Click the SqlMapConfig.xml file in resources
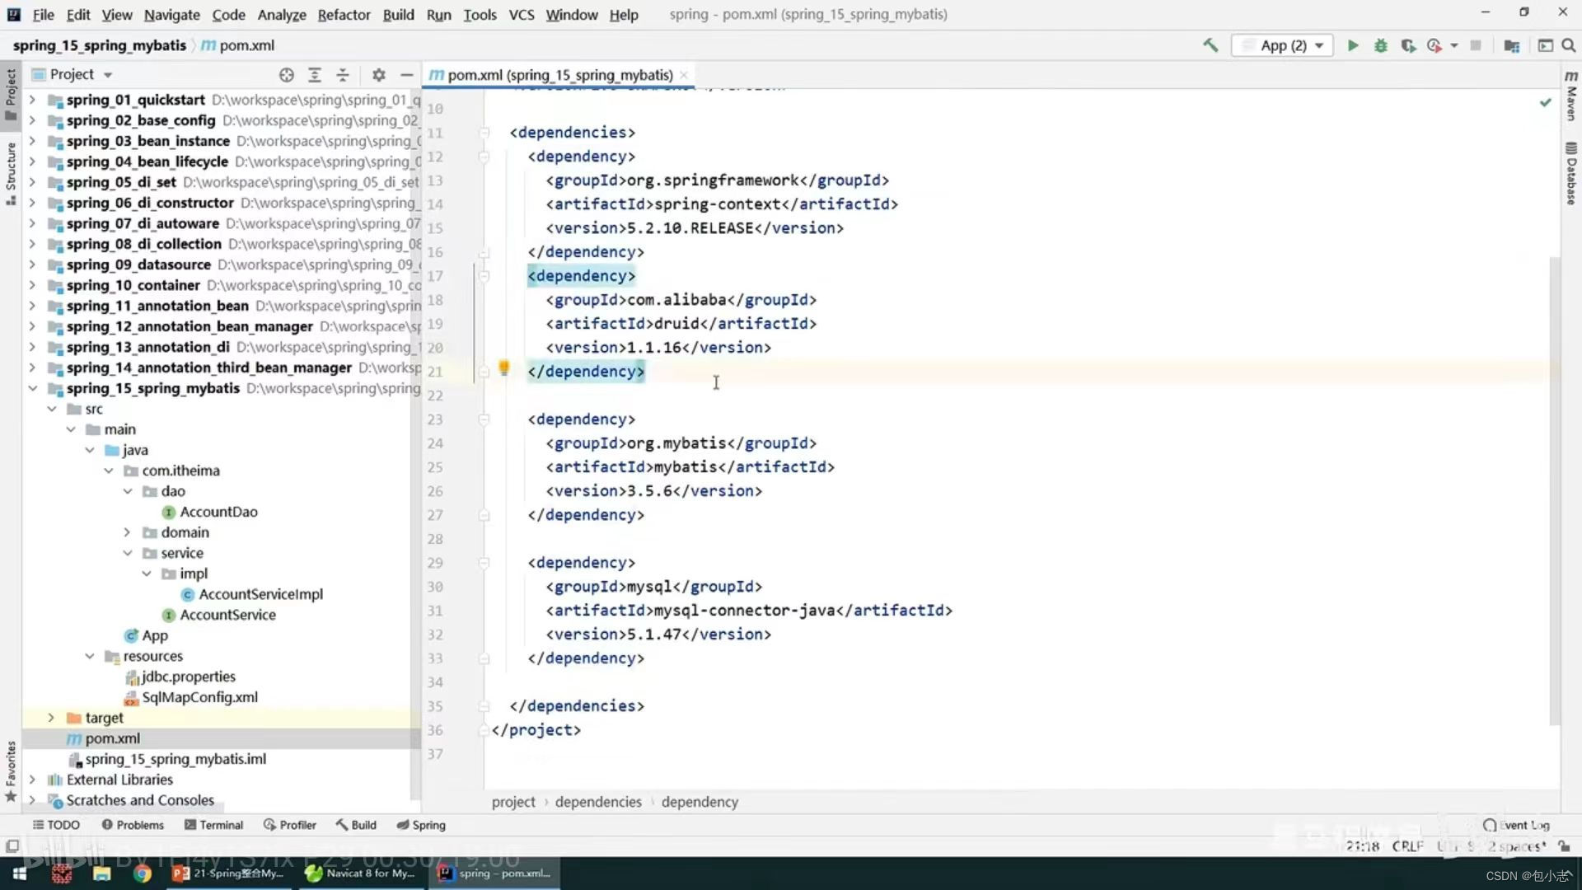 [199, 696]
